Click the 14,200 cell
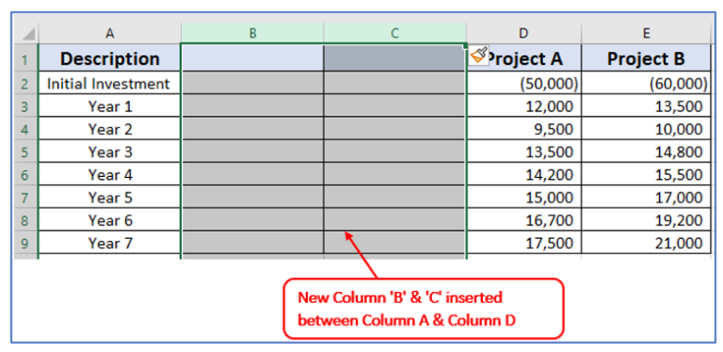Image resolution: width=723 pixels, height=352 pixels. 524,175
